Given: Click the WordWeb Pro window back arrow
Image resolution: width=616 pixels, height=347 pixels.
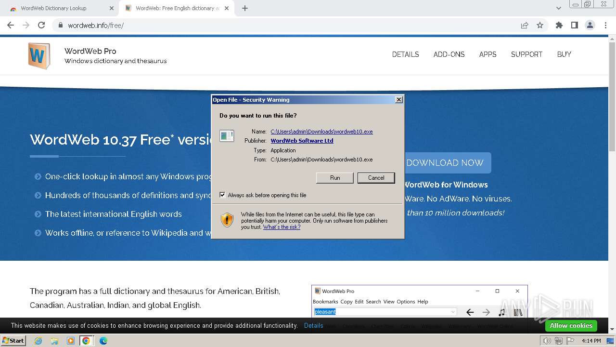Looking at the screenshot, I should pyautogui.click(x=470, y=312).
